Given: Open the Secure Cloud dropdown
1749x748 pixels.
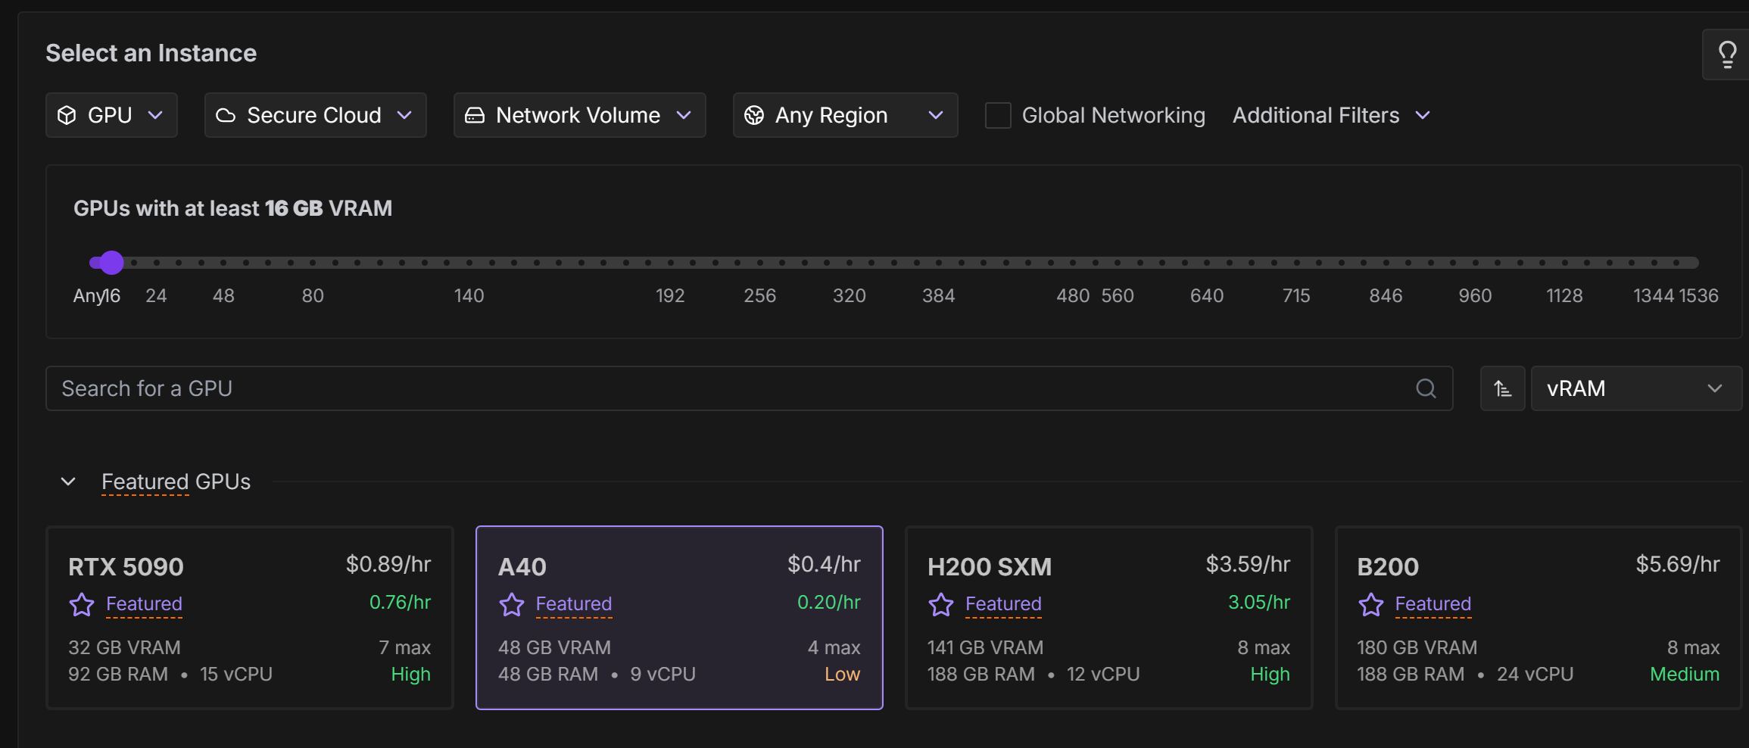Looking at the screenshot, I should pos(315,115).
